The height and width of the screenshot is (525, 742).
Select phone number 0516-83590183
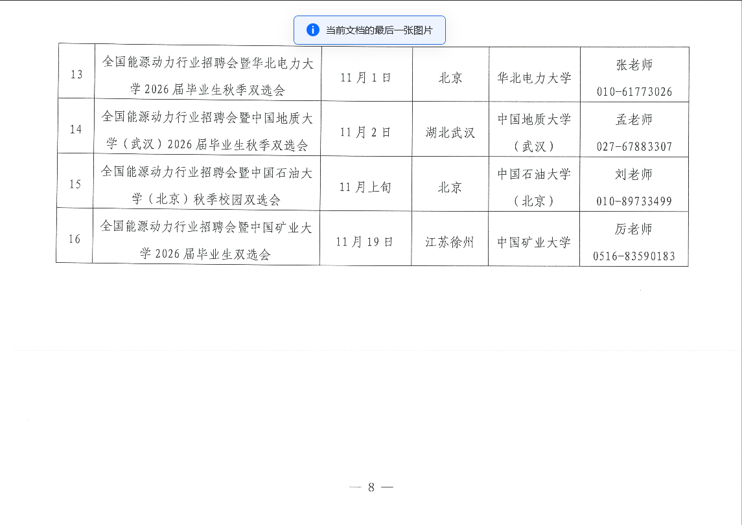click(634, 256)
